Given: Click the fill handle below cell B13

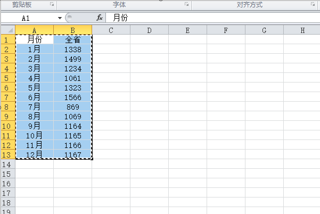Looking at the screenshot, I should tap(92, 159).
